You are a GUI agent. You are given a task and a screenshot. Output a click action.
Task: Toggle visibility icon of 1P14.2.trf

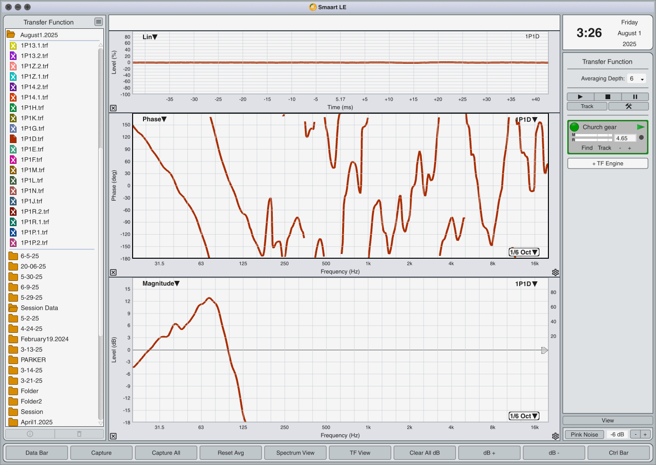click(x=13, y=87)
